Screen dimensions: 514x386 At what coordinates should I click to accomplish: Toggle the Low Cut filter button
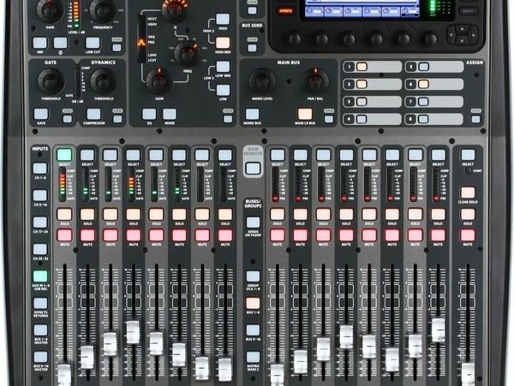coord(93,42)
